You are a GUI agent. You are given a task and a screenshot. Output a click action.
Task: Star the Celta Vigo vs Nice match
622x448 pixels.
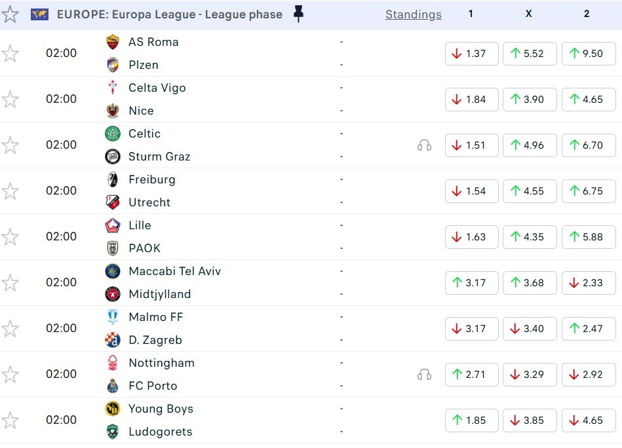point(10,100)
